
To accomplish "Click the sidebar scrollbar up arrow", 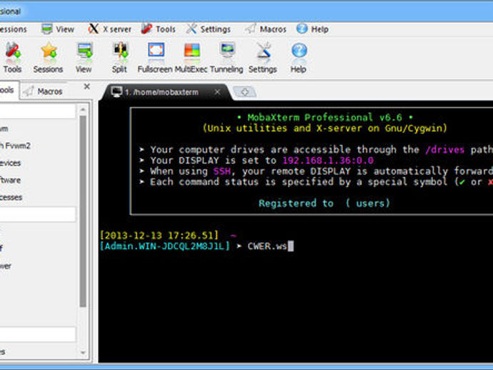I will (83, 110).
